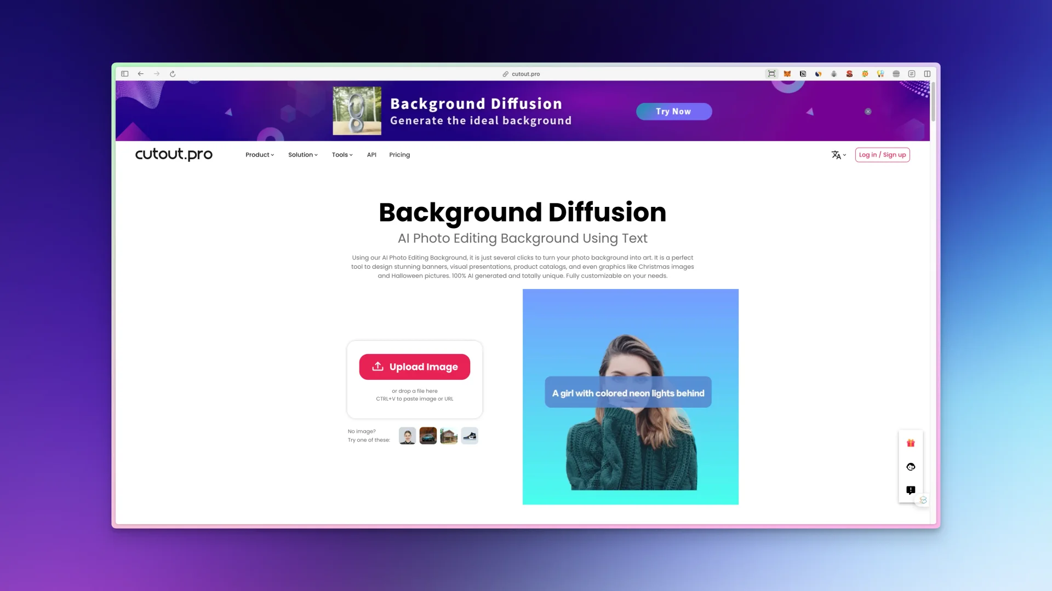Viewport: 1052px width, 591px height.
Task: Go to the API page
Action: tap(371, 155)
